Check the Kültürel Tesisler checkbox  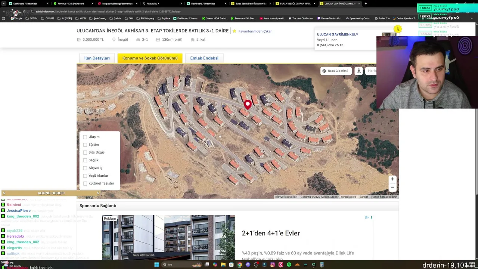[85, 183]
